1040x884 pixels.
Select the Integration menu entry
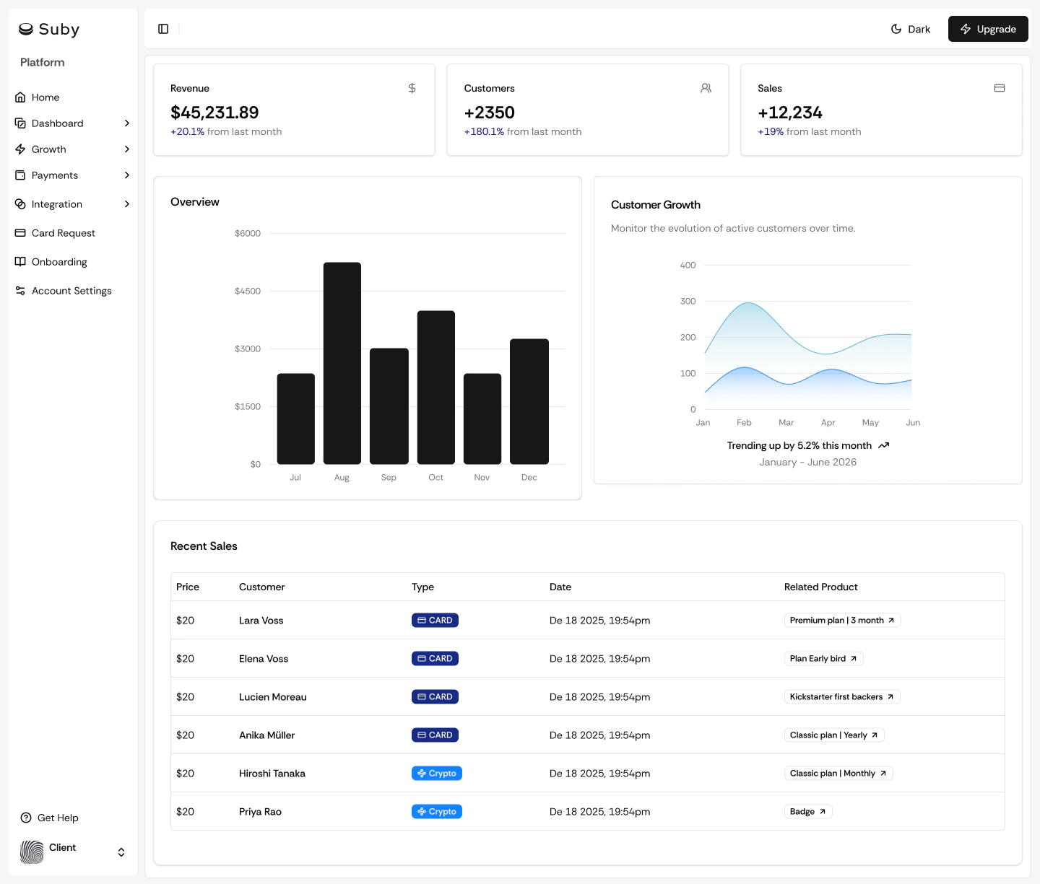(x=57, y=204)
